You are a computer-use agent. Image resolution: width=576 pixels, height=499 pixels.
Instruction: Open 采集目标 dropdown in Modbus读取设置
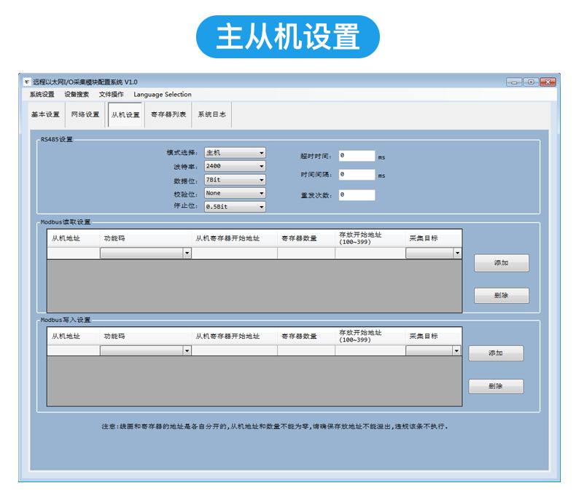(433, 253)
